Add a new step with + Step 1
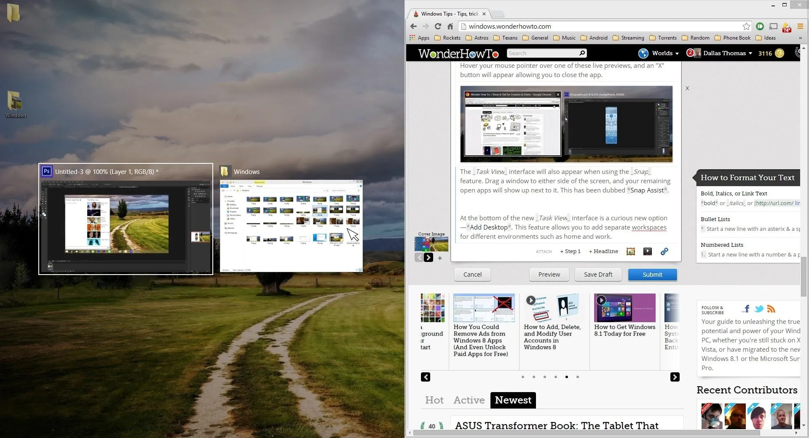The image size is (809, 438). point(570,251)
